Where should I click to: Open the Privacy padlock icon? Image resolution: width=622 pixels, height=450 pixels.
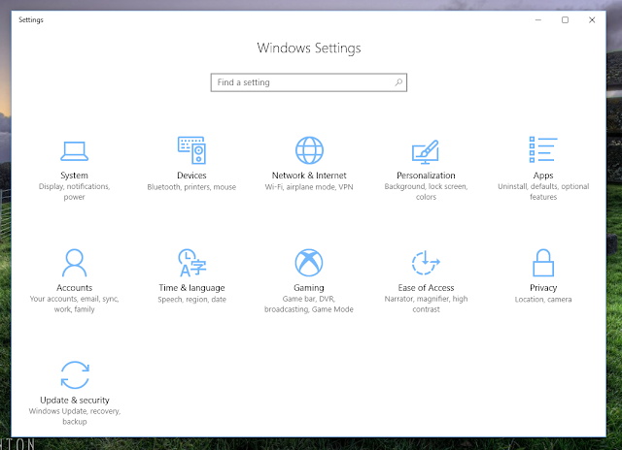pyautogui.click(x=542, y=262)
